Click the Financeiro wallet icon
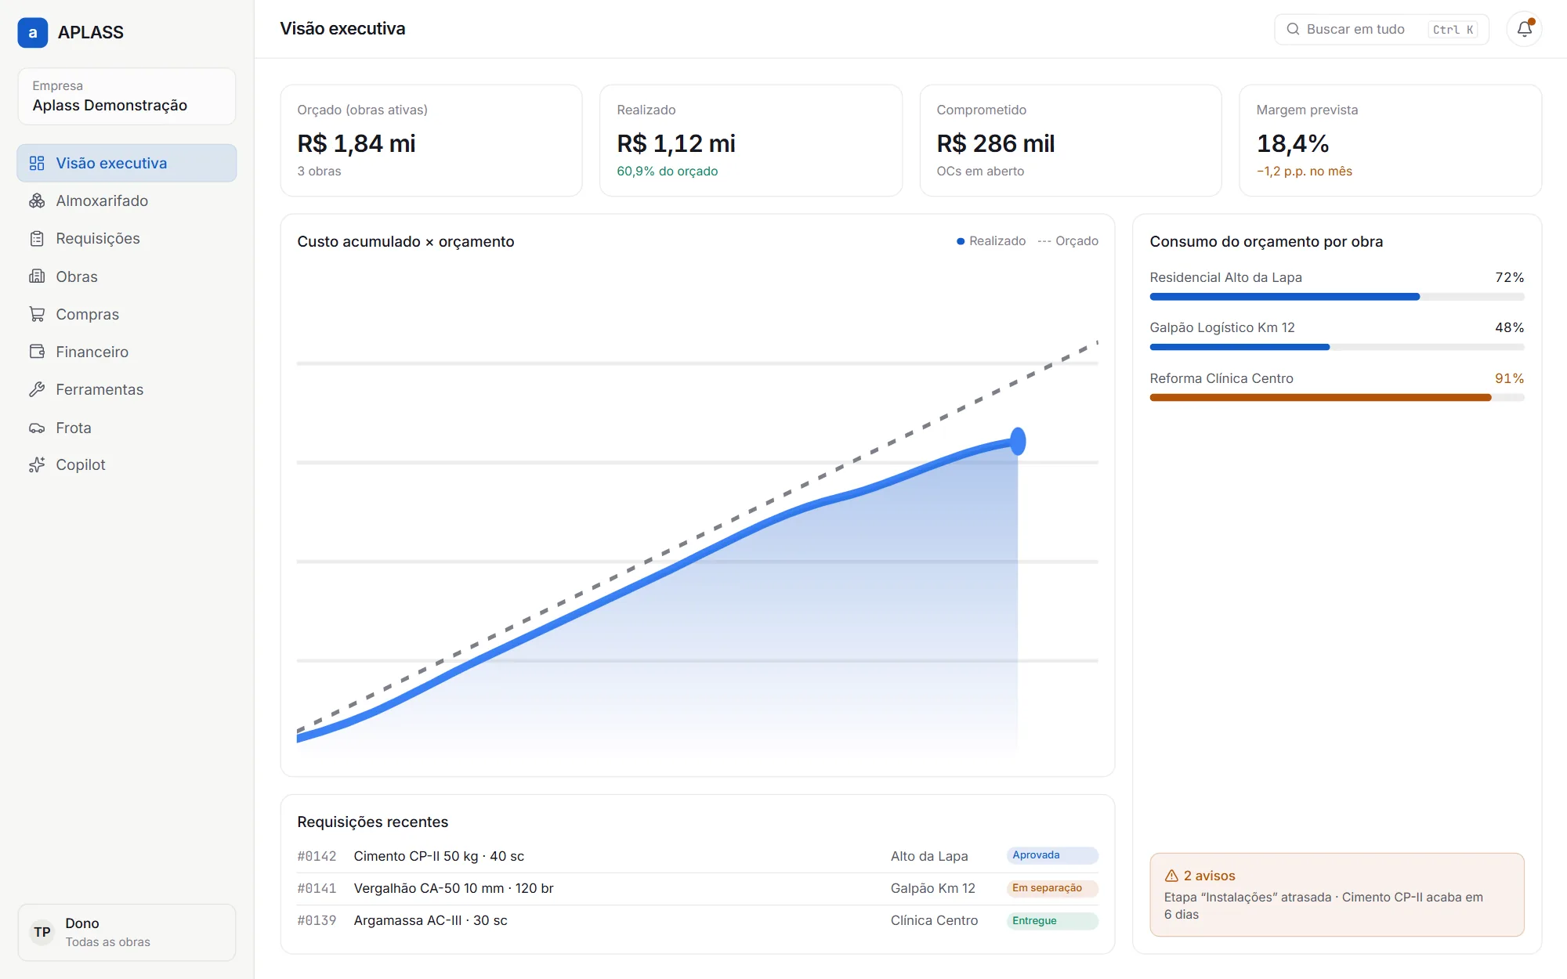The height and width of the screenshot is (979, 1567). (37, 352)
